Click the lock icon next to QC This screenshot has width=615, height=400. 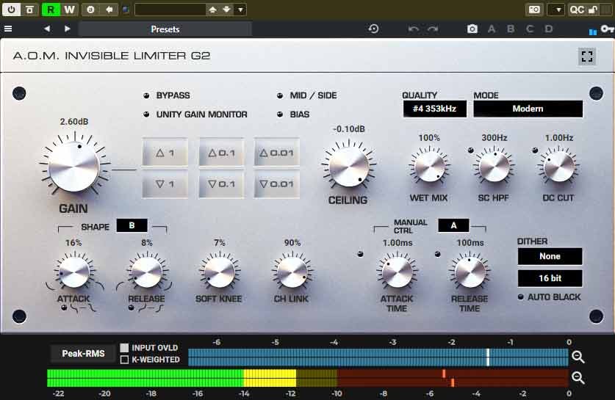point(592,10)
